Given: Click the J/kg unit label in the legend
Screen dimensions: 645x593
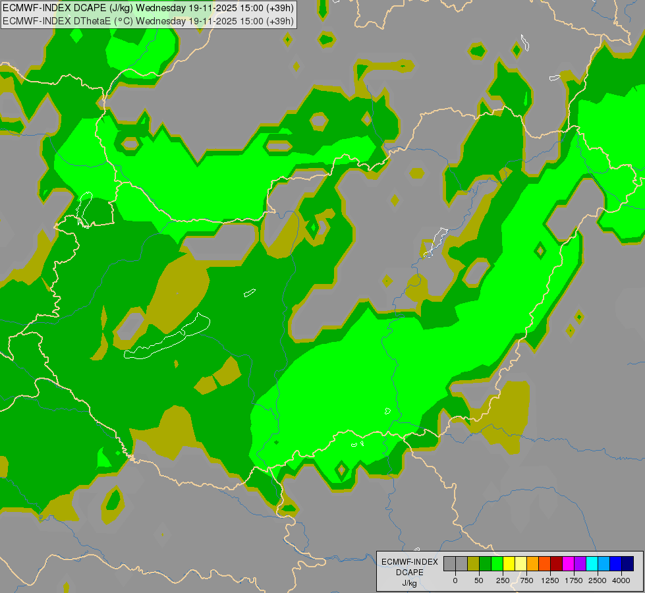Looking at the screenshot, I should [x=410, y=583].
